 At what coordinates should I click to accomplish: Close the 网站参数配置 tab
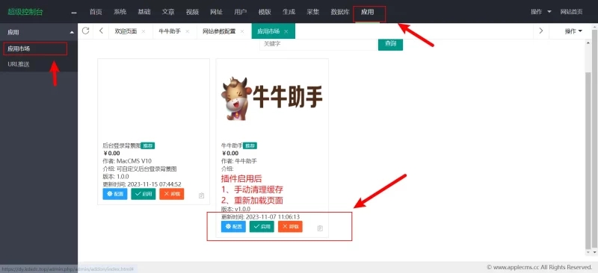pos(242,31)
